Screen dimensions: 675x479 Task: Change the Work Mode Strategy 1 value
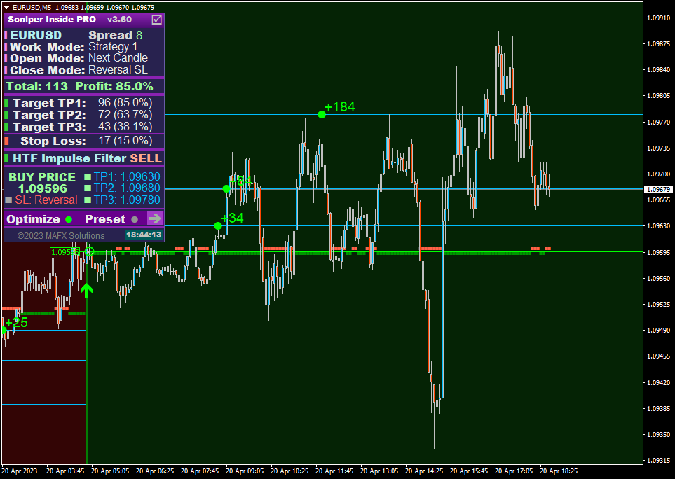coord(113,46)
